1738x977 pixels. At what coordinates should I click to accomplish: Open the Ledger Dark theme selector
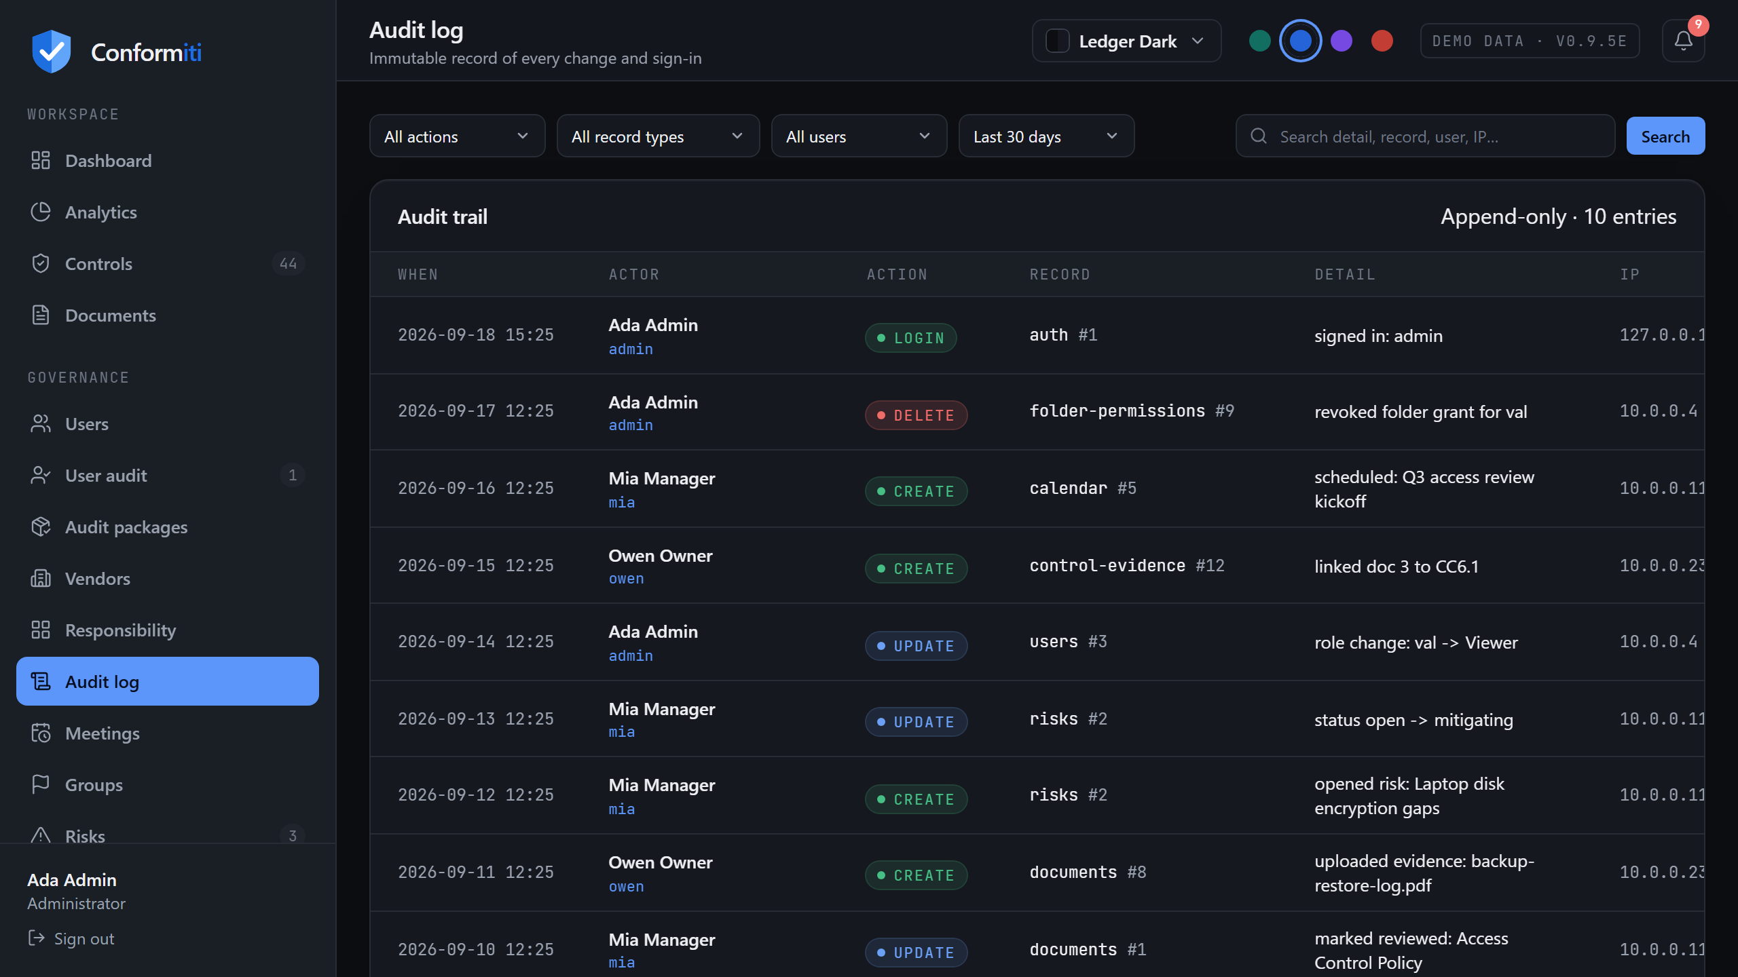(x=1126, y=41)
